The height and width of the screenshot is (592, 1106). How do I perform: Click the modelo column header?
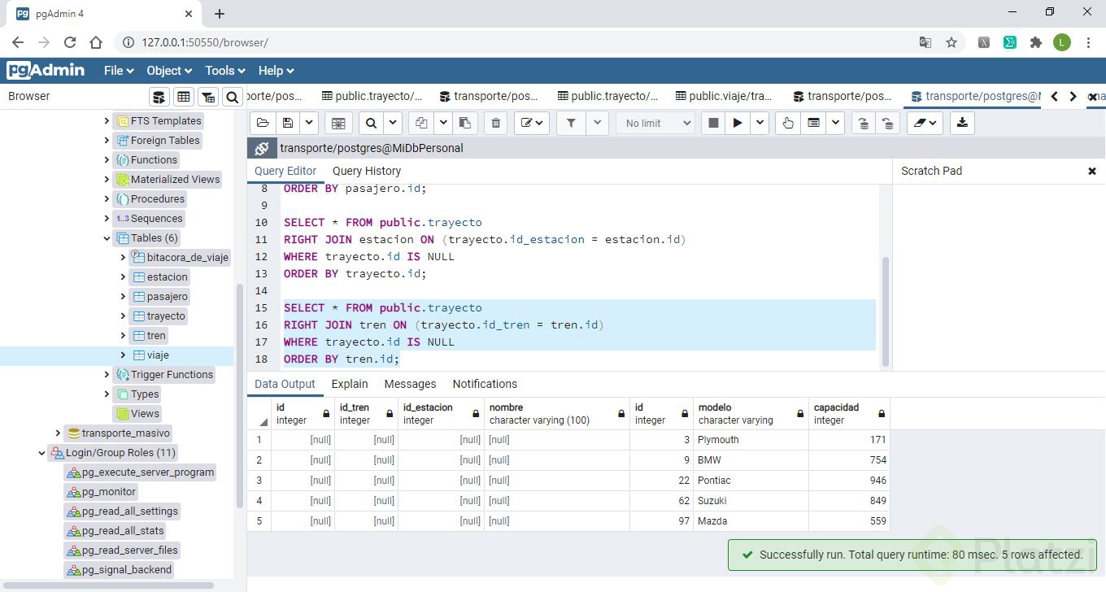(751, 413)
